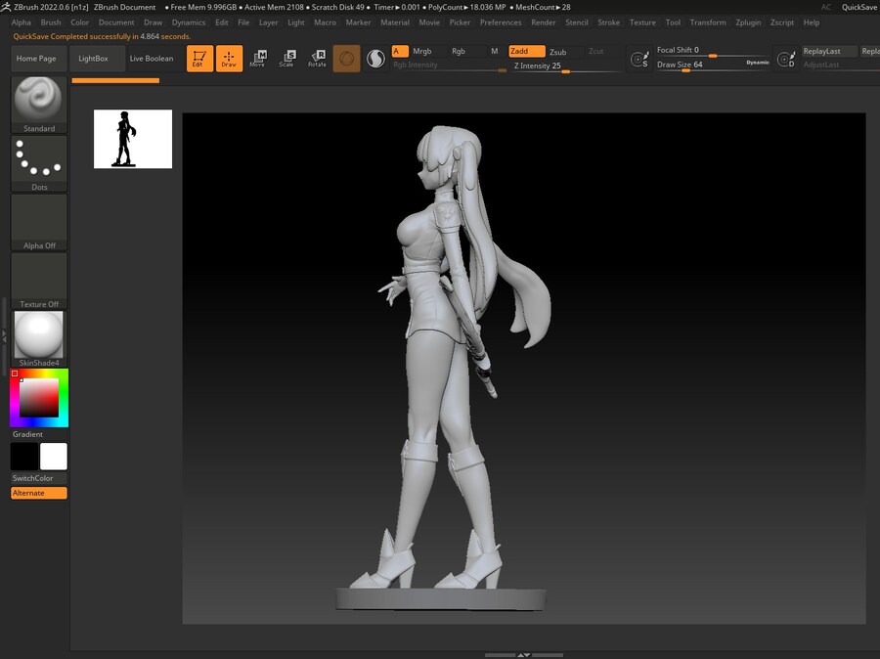Screen dimensions: 880x659
Task: Open the Stroke menu
Action: click(x=608, y=22)
